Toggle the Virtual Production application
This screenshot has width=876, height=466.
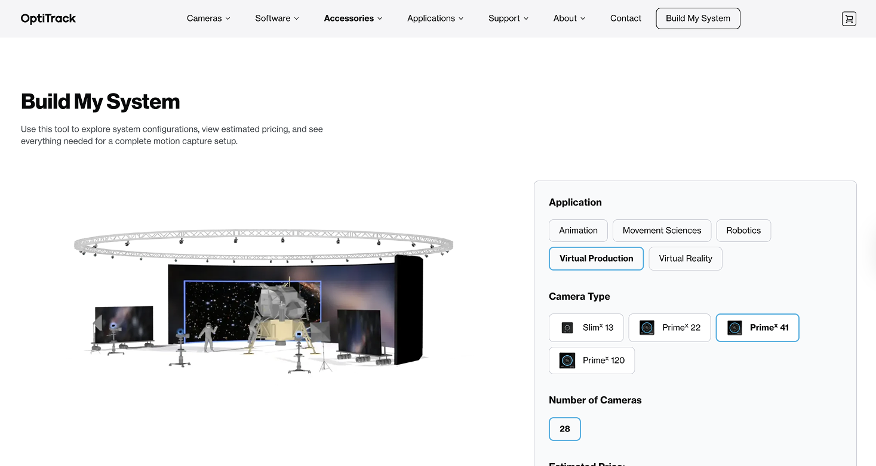596,259
